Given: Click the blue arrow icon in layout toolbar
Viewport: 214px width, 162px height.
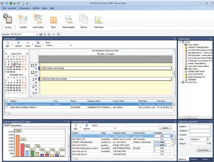Looking at the screenshot, I should (54, 34).
